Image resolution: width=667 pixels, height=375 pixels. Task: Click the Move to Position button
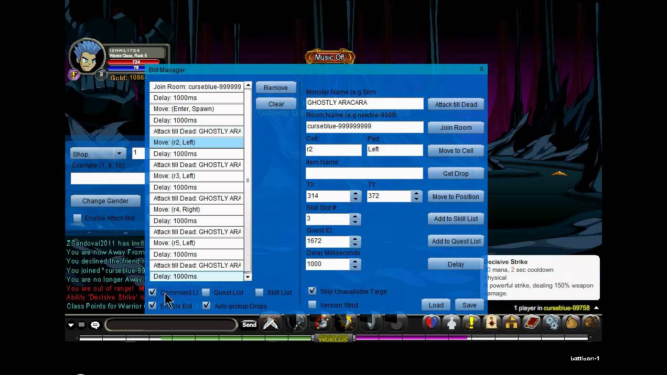coord(456,196)
